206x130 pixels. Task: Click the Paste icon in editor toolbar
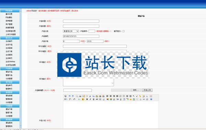[96, 96]
